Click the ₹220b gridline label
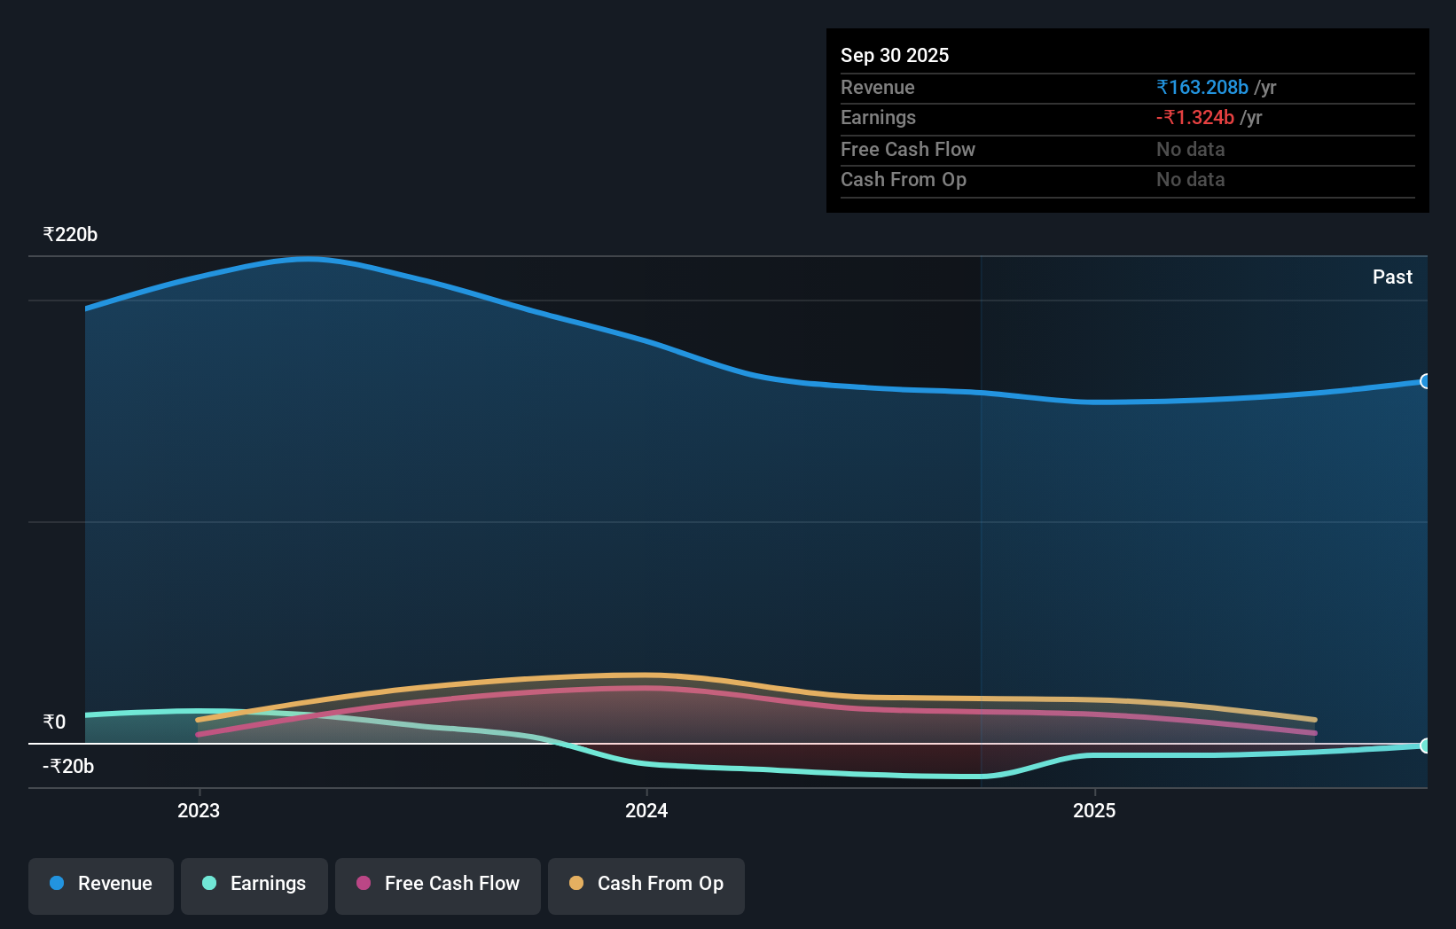 click(68, 233)
